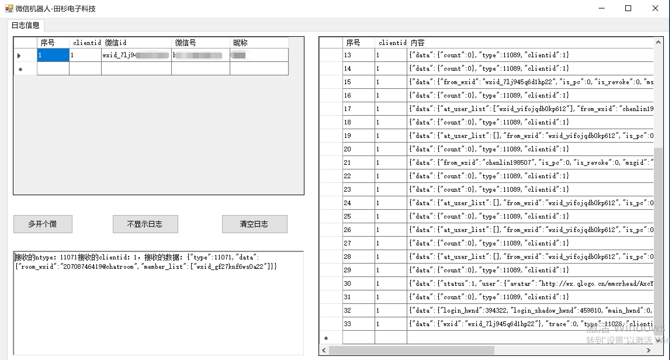Click the blurred 昵称 cell in row 1
Screen dimensions: 670x360
pos(259,55)
